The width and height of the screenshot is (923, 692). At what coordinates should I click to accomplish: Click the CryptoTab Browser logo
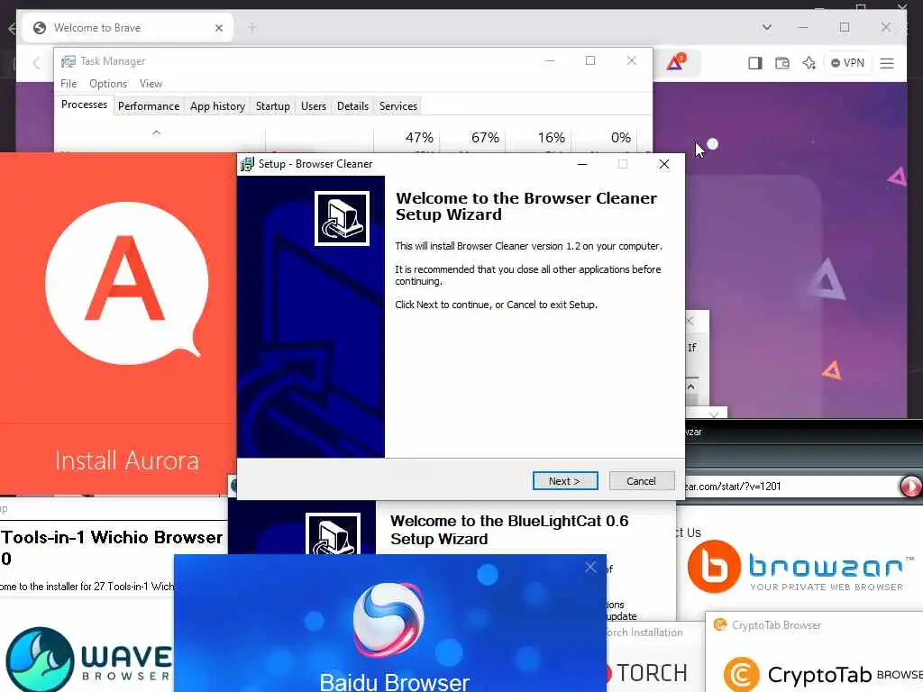823,674
